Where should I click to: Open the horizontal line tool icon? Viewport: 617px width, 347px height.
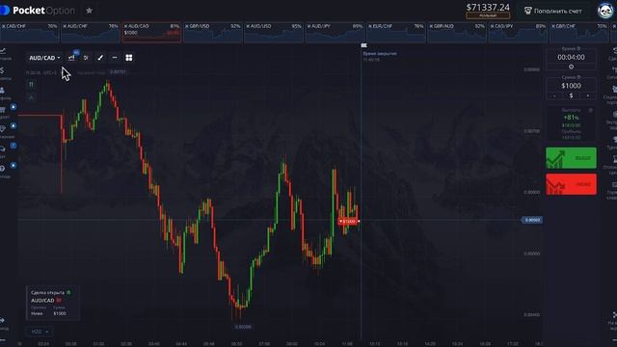click(x=115, y=58)
